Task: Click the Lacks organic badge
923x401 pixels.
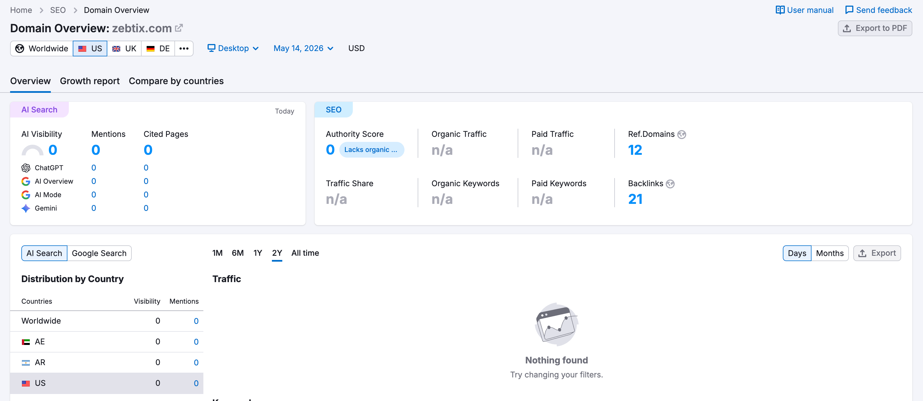Action: point(371,150)
